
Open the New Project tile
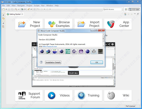click(x=29, y=24)
